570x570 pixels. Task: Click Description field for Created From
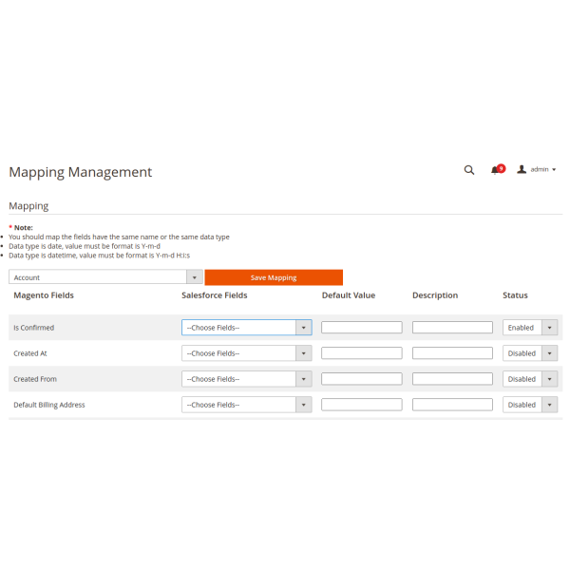(x=452, y=379)
